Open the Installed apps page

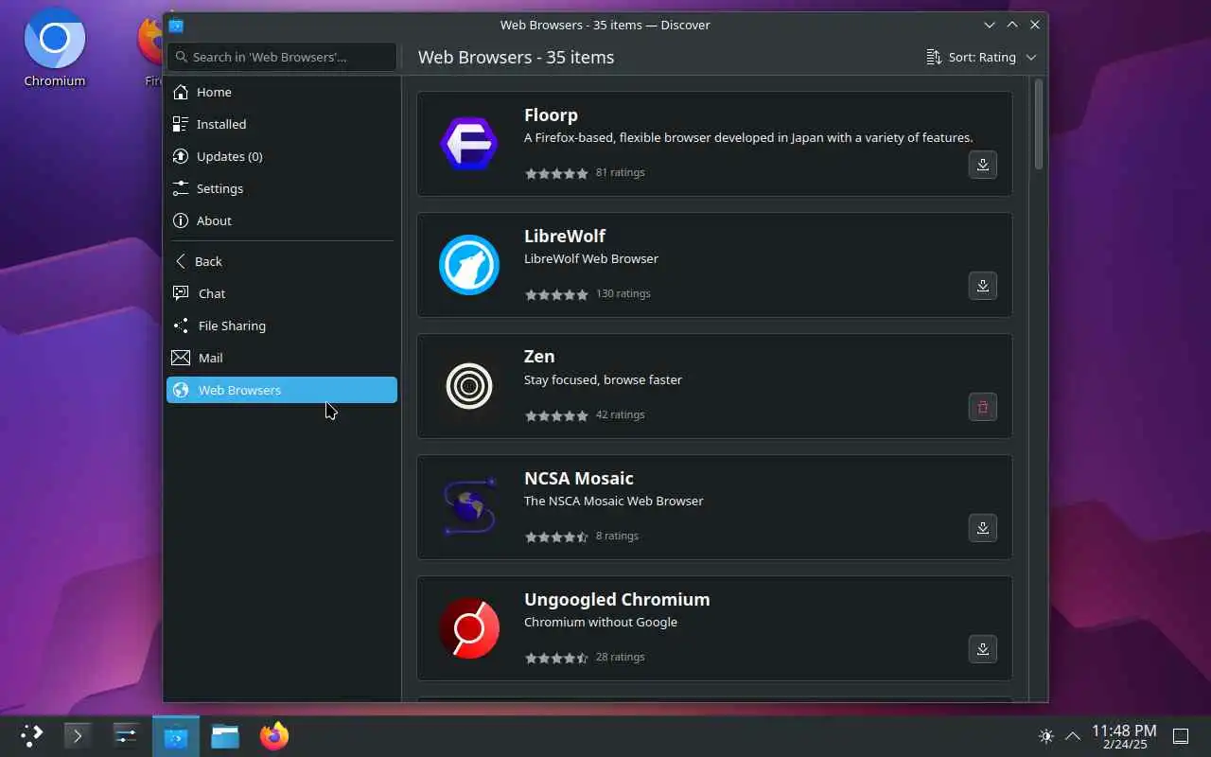(x=282, y=124)
